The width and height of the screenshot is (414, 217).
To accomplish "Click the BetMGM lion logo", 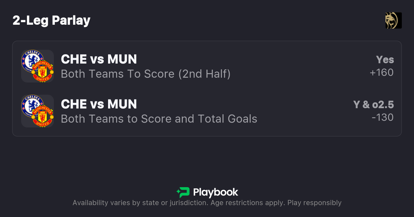I will pyautogui.click(x=393, y=21).
